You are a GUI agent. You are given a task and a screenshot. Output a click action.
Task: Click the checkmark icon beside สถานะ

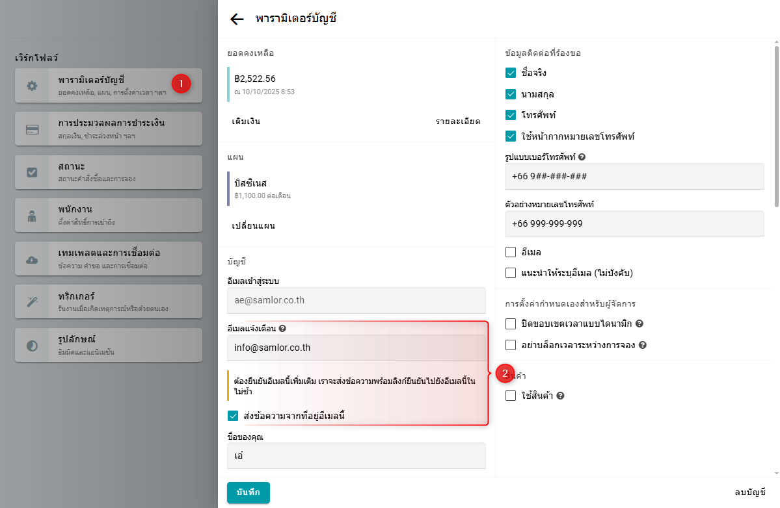point(32,172)
